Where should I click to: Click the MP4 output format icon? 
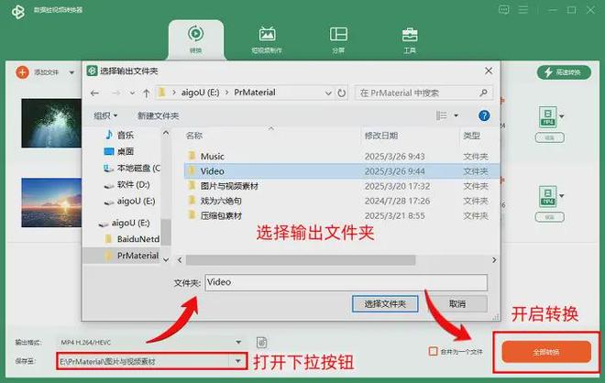coord(545,116)
